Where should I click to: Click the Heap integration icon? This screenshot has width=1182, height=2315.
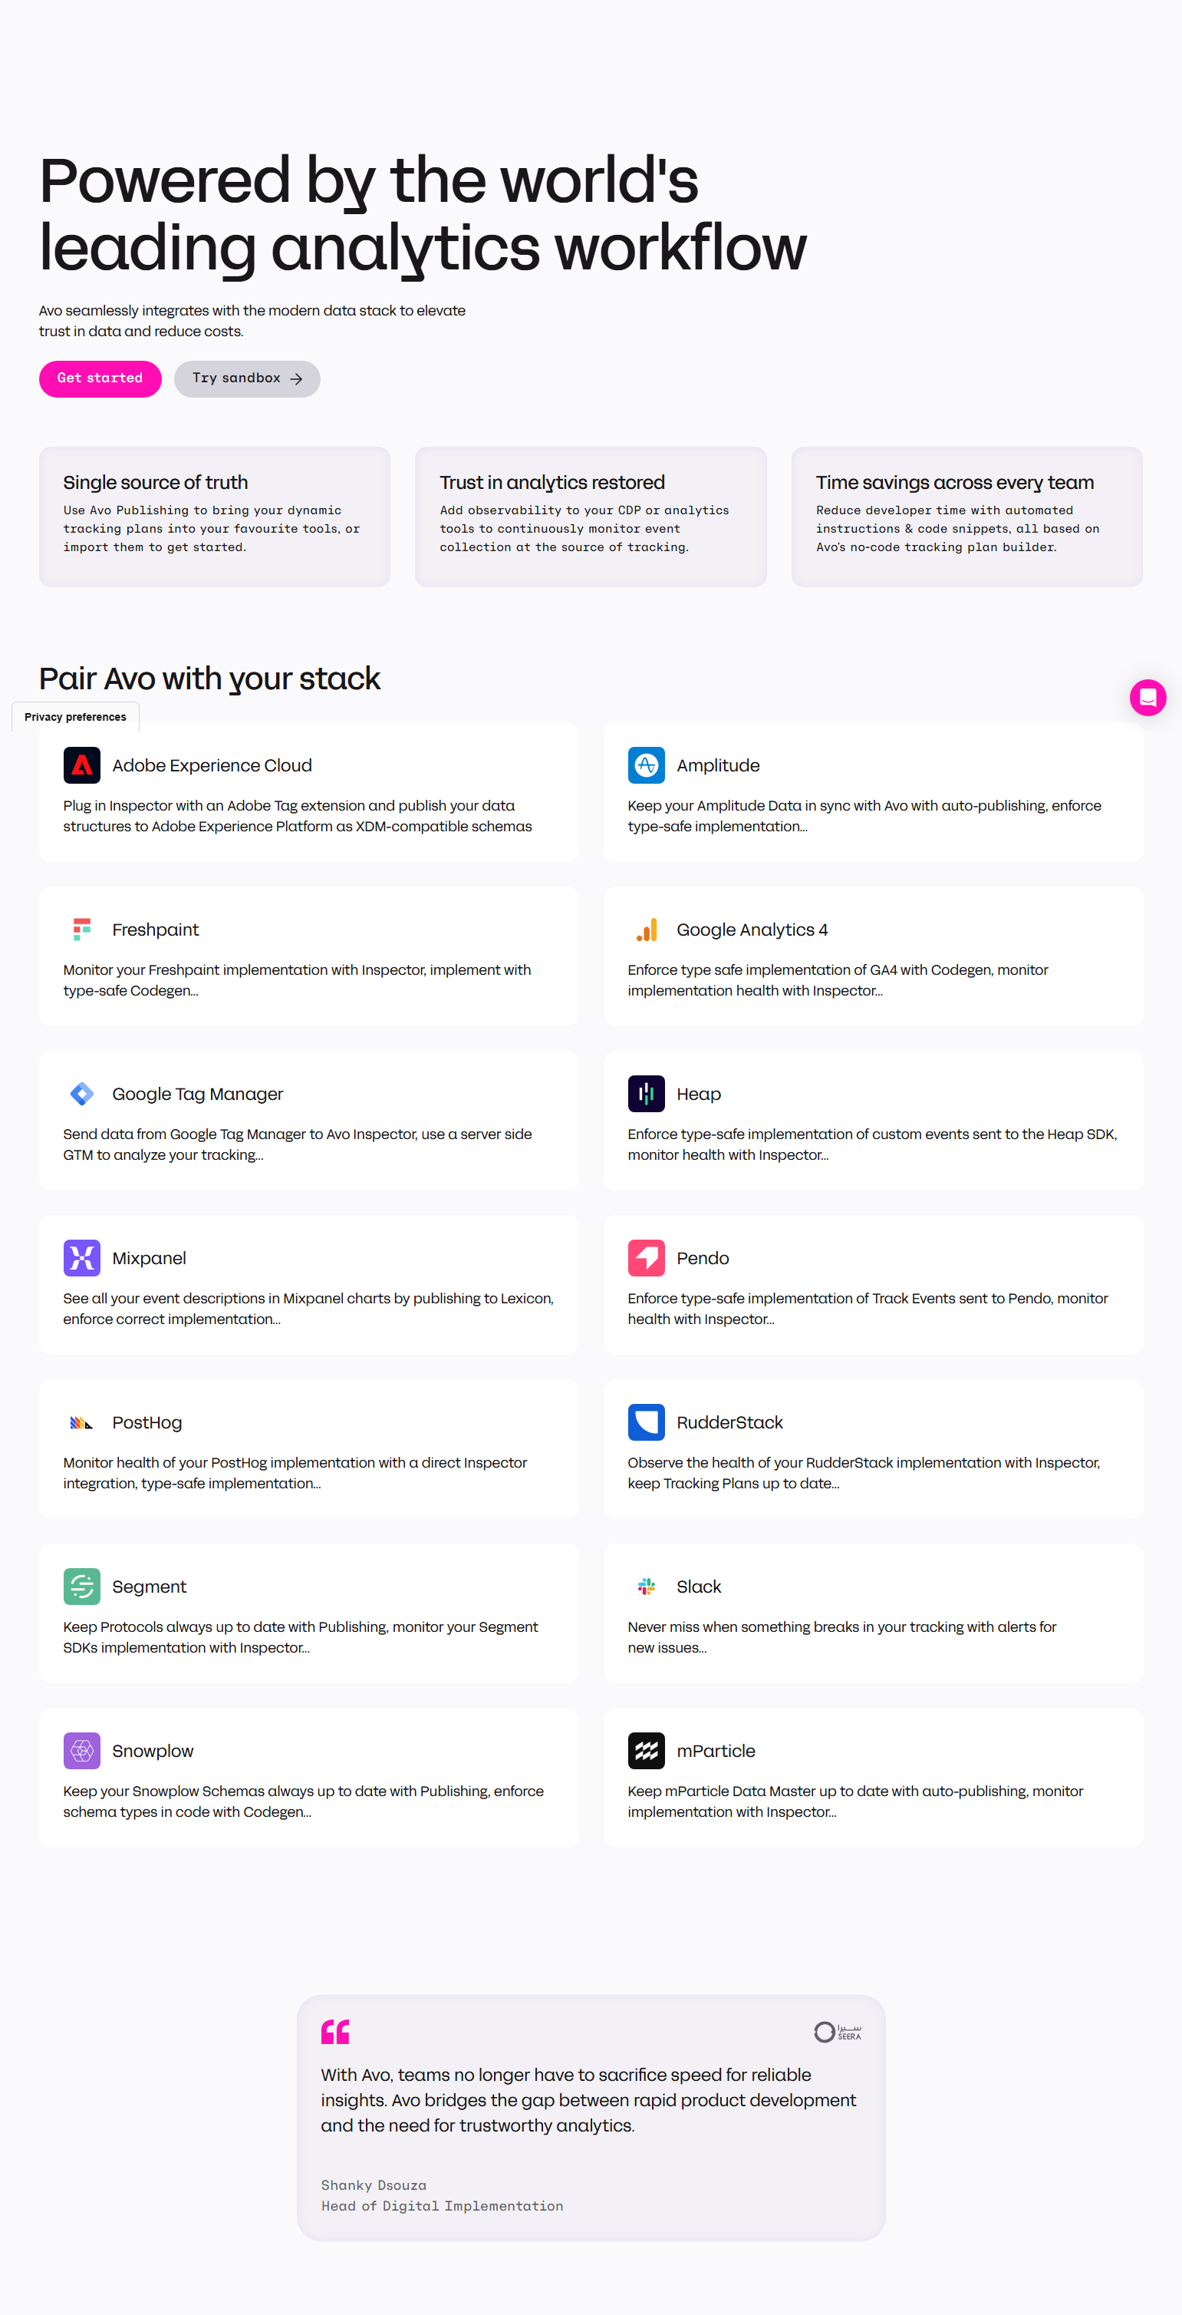coord(646,1094)
